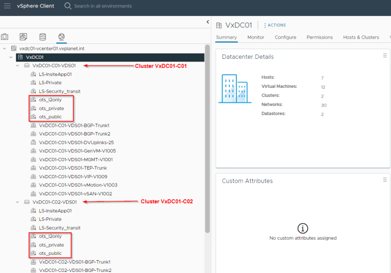Viewport: 391px width, 273px height.
Task: Click datacenter icon next to VxDC01 tree node
Action: [x=20, y=57]
